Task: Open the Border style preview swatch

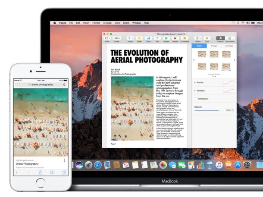Action: point(229,82)
